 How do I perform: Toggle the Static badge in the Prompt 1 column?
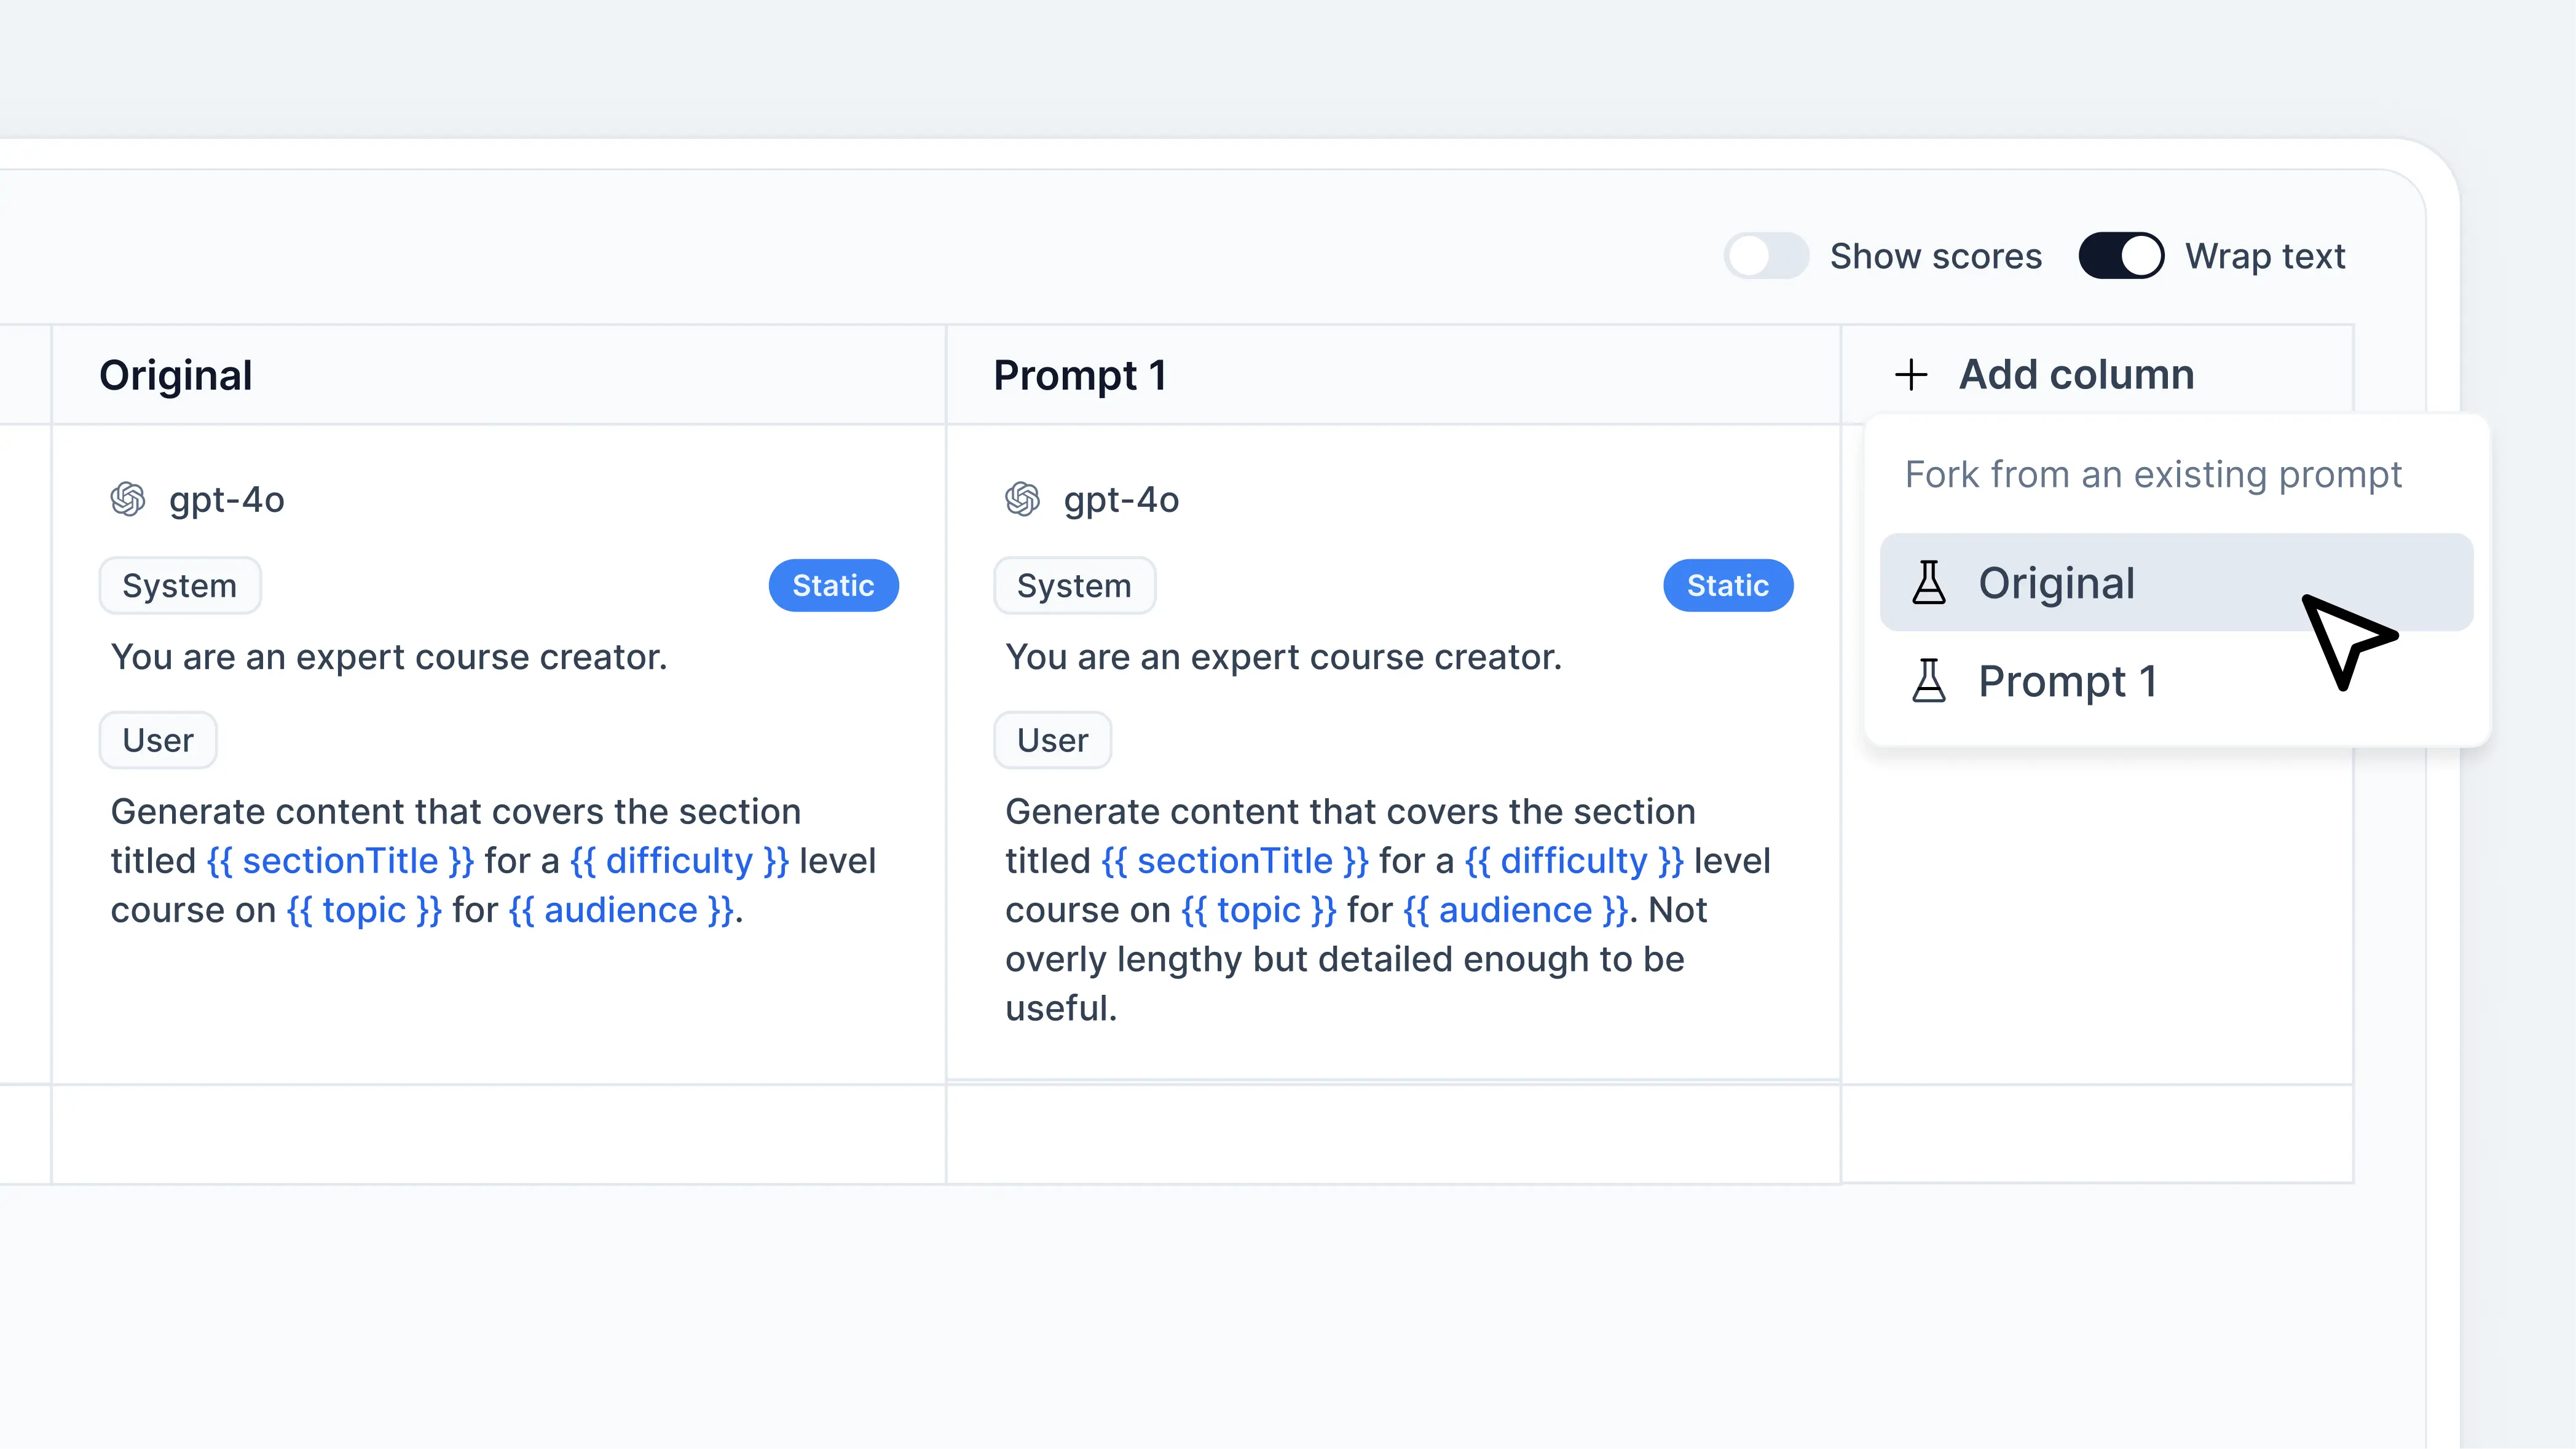click(1727, 585)
